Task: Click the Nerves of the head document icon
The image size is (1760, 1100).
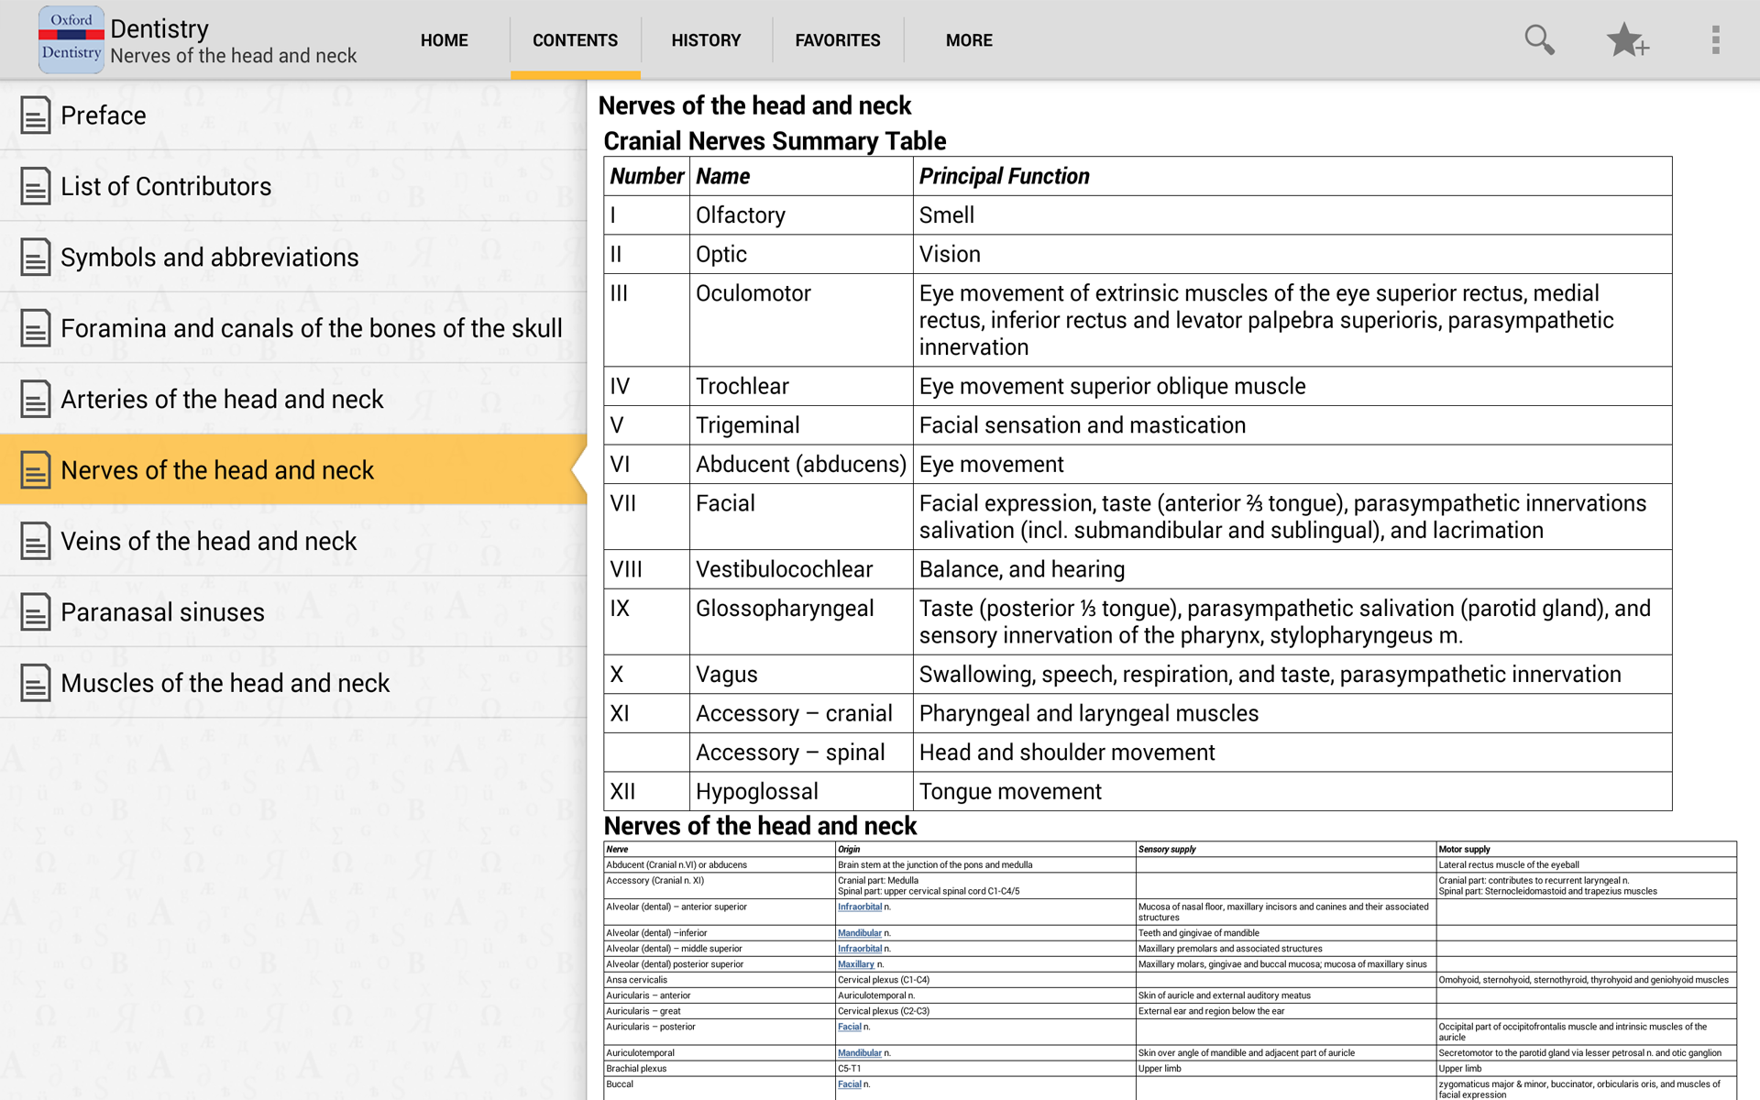Action: pyautogui.click(x=35, y=470)
